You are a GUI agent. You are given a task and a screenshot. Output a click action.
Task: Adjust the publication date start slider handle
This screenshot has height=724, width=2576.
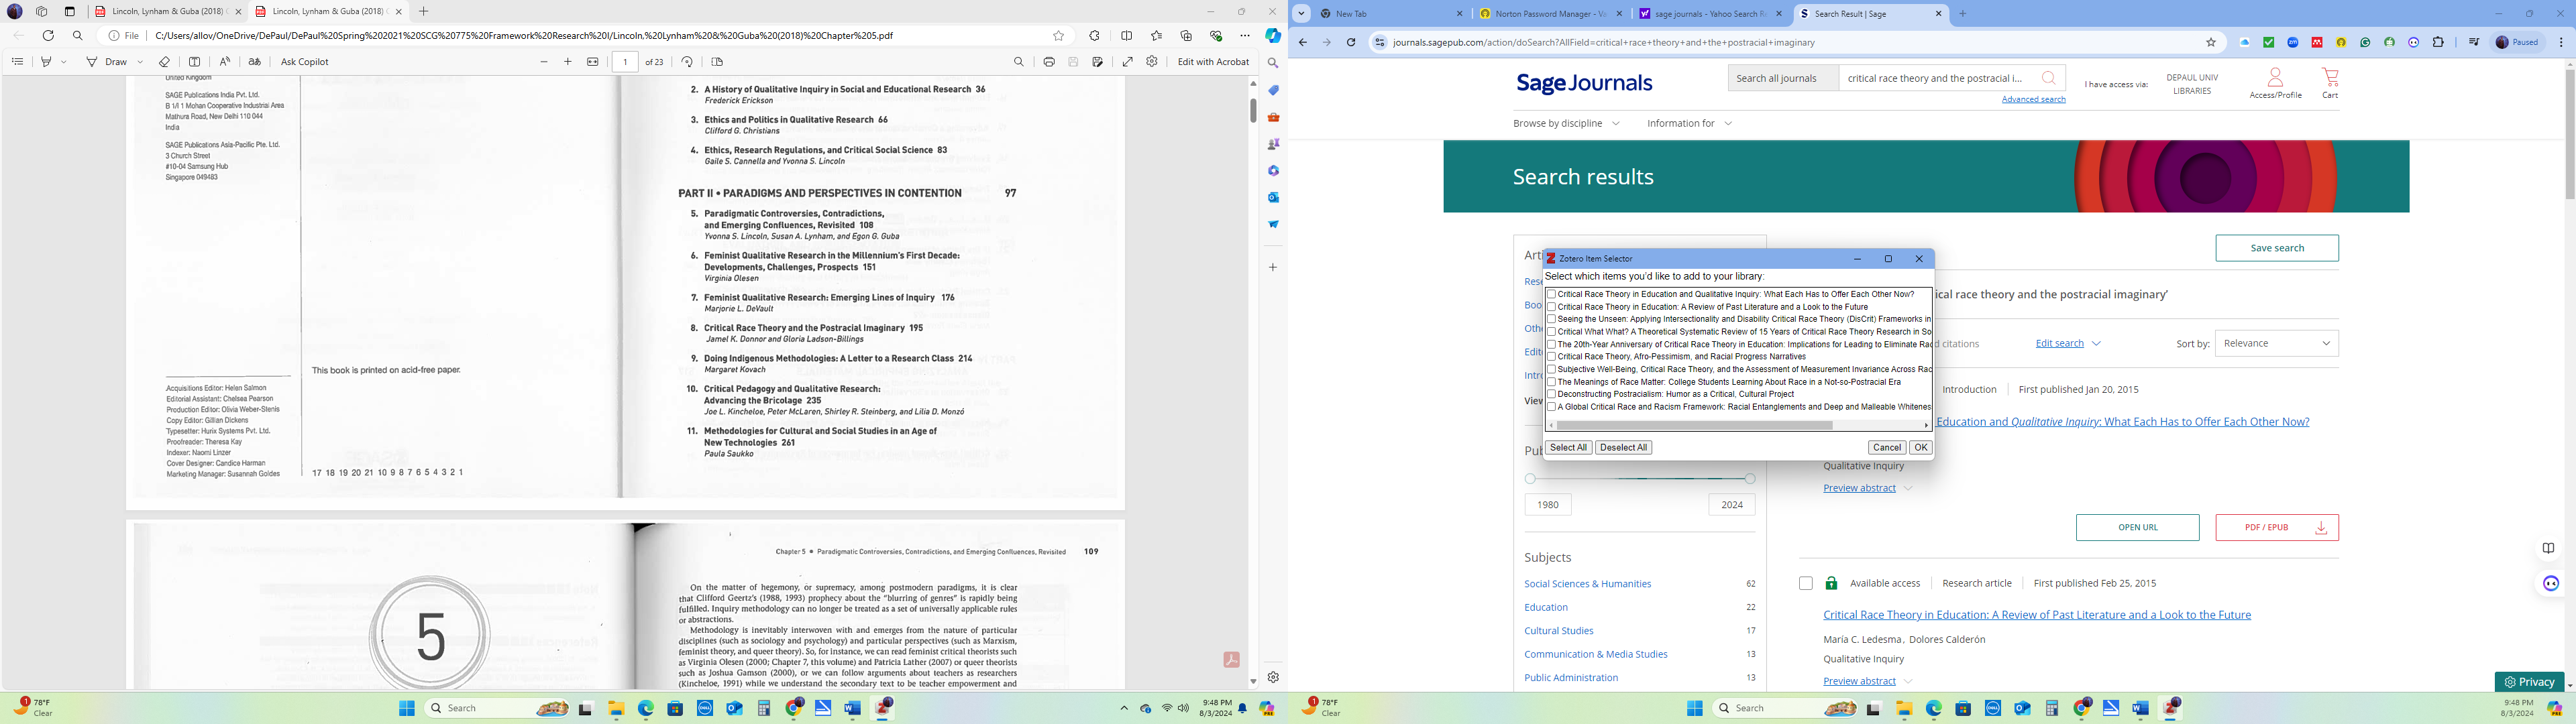pos(1530,479)
